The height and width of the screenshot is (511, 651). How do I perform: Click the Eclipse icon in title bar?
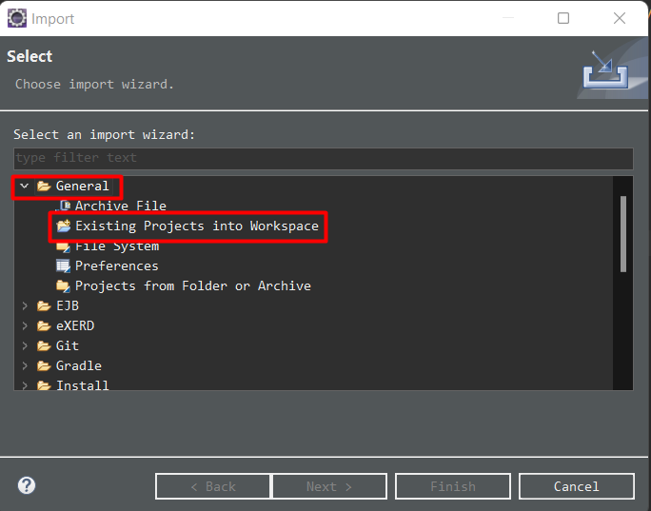17,18
